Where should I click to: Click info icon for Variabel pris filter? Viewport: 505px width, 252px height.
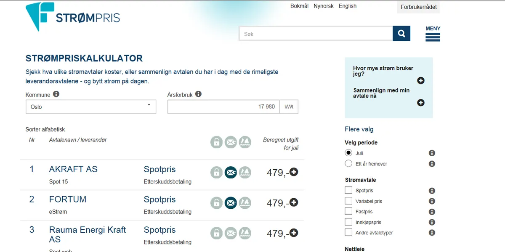click(432, 201)
